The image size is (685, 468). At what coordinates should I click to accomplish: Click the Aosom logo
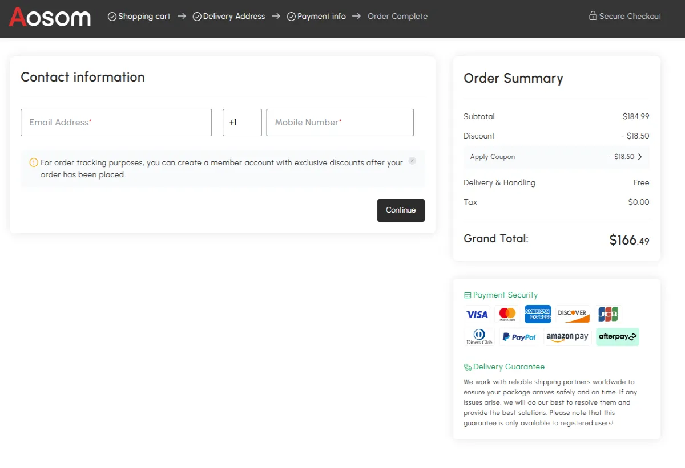point(50,18)
